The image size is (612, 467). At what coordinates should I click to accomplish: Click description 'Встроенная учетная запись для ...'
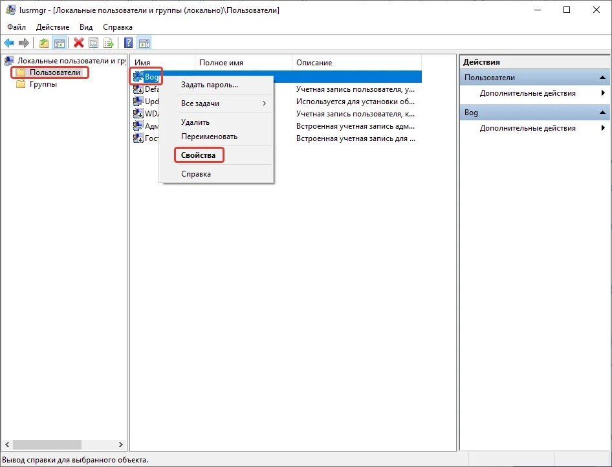click(356, 138)
